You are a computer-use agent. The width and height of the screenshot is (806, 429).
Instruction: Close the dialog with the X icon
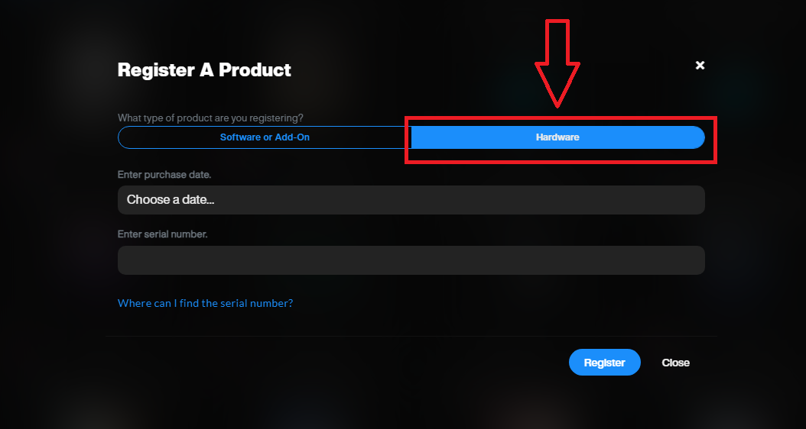(x=700, y=65)
